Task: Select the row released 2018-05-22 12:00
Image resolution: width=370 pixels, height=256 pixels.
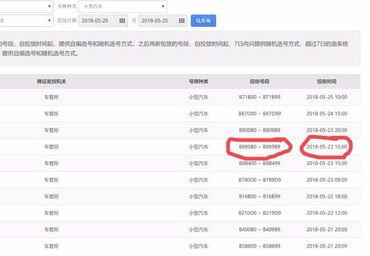Action: tap(327, 213)
